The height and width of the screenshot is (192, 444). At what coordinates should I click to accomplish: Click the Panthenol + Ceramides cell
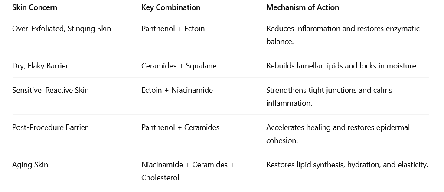180,127
